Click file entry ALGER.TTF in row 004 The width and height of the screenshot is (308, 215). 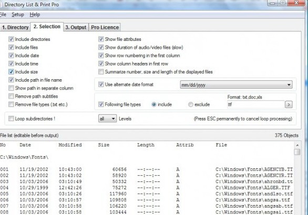pyautogui.click(x=253, y=188)
